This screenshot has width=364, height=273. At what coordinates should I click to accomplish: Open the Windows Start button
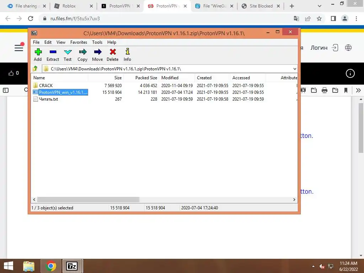tap(9, 266)
